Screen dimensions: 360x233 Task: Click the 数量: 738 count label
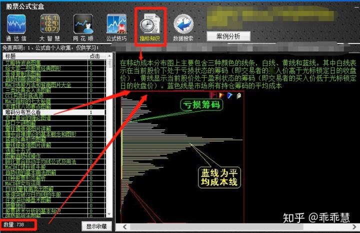coord(14,224)
